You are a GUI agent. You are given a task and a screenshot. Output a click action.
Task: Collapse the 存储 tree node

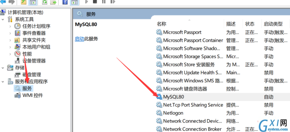pos(3,68)
